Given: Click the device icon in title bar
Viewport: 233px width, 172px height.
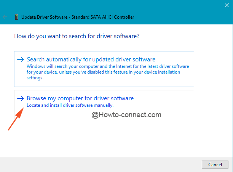Looking at the screenshot, I should (16, 17).
